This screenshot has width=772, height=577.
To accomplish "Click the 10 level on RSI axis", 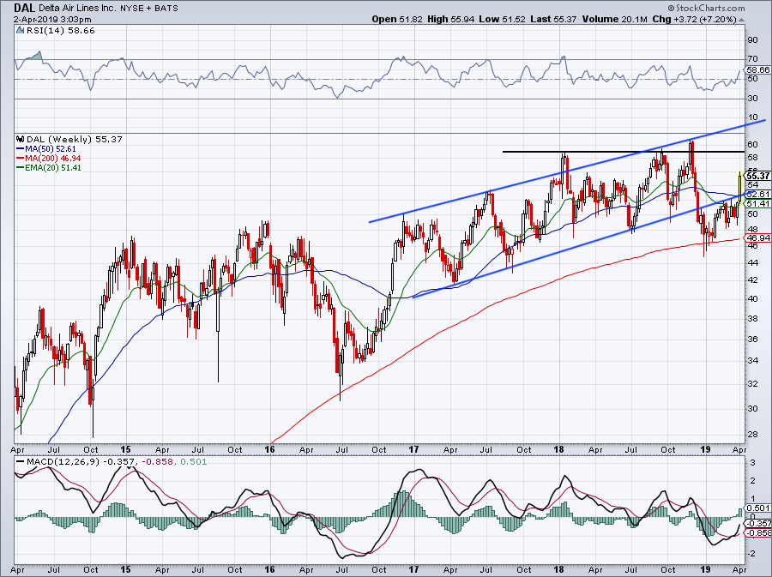I will pyautogui.click(x=753, y=117).
